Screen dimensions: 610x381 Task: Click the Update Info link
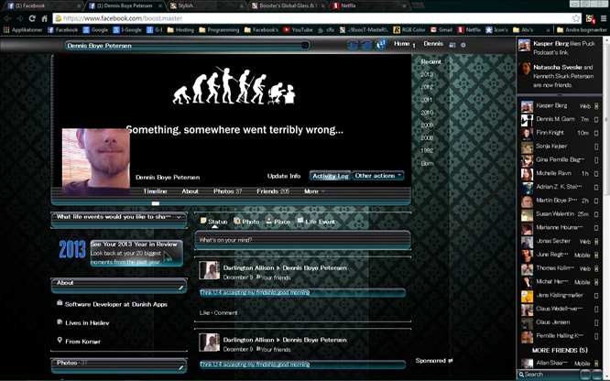(x=284, y=176)
